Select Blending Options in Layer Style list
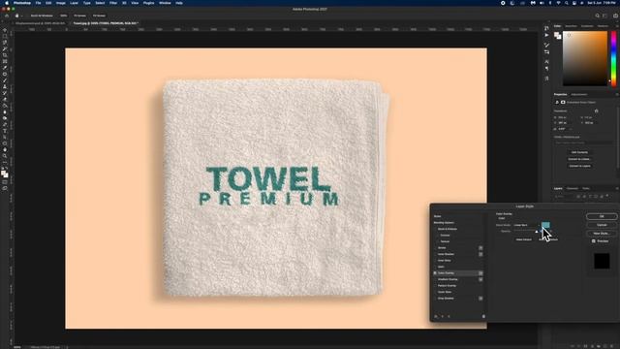Image resolution: width=620 pixels, height=349 pixels. tap(444, 222)
